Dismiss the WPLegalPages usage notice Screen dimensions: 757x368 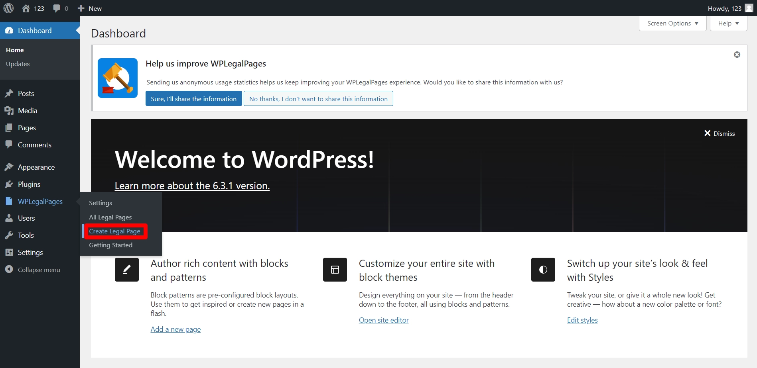click(737, 55)
